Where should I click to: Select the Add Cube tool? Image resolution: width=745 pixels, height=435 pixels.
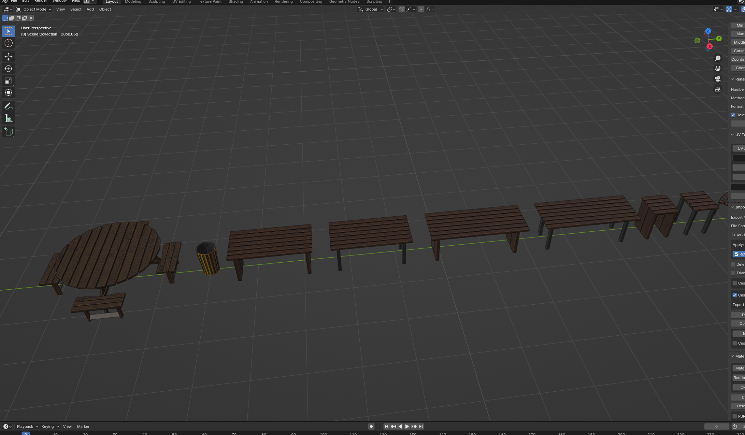click(9, 132)
